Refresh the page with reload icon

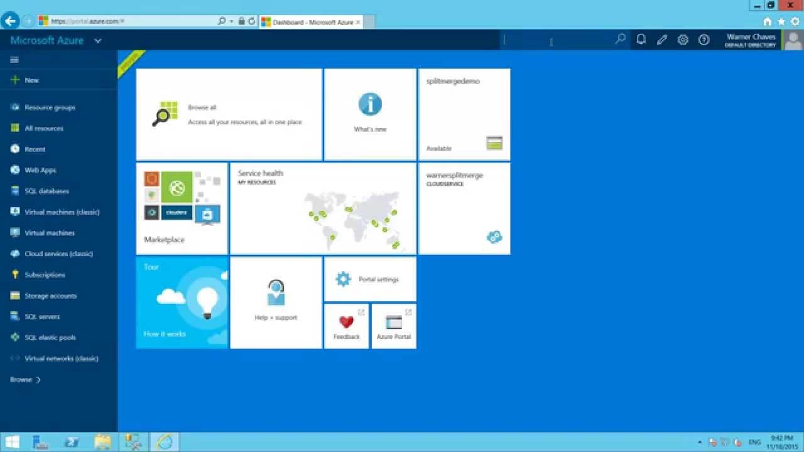[x=251, y=21]
